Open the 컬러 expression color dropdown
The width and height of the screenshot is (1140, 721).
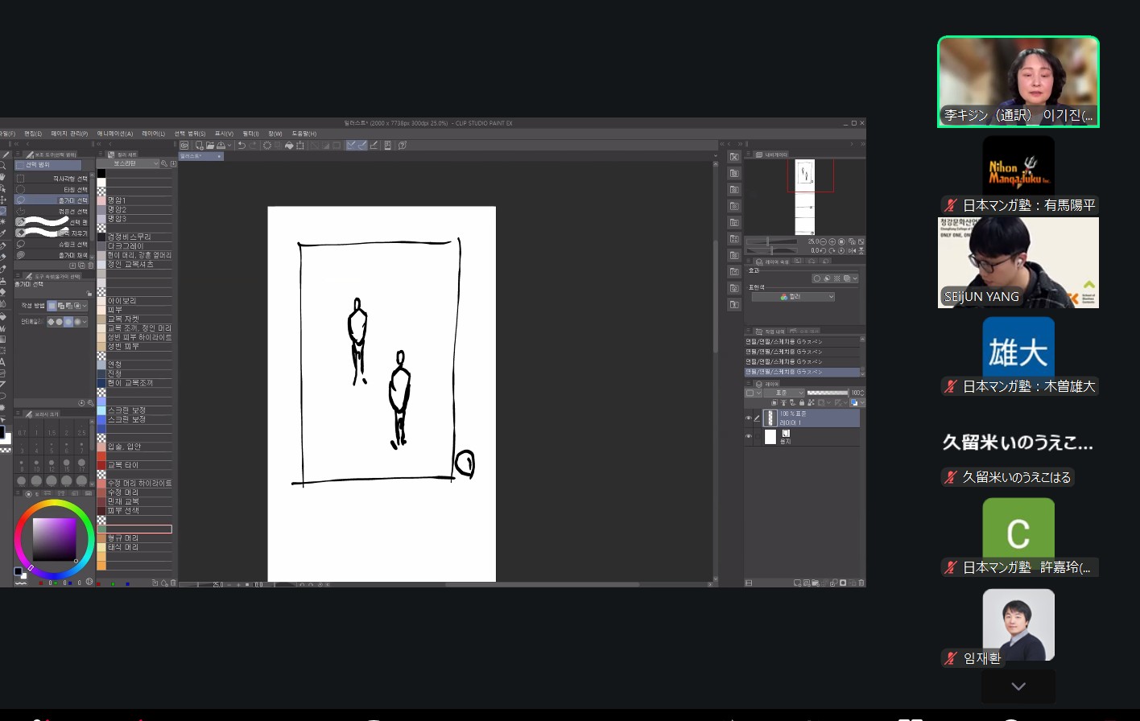pyautogui.click(x=793, y=297)
